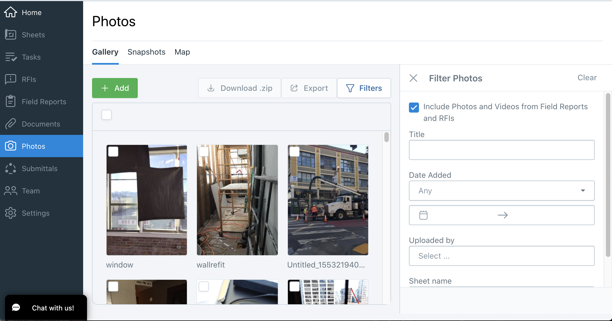This screenshot has width=612, height=321.
Task: Open the Map tab
Action: click(182, 52)
